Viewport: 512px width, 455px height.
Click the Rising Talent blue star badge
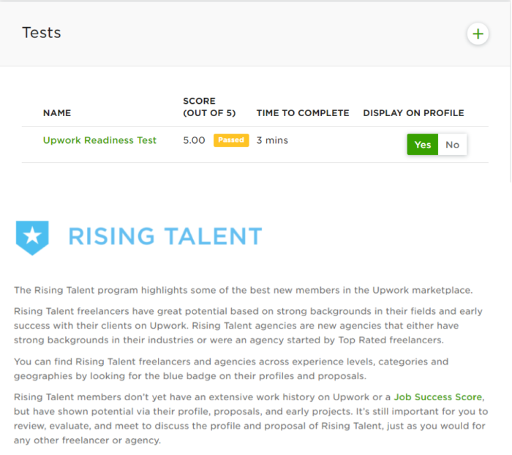(x=32, y=237)
